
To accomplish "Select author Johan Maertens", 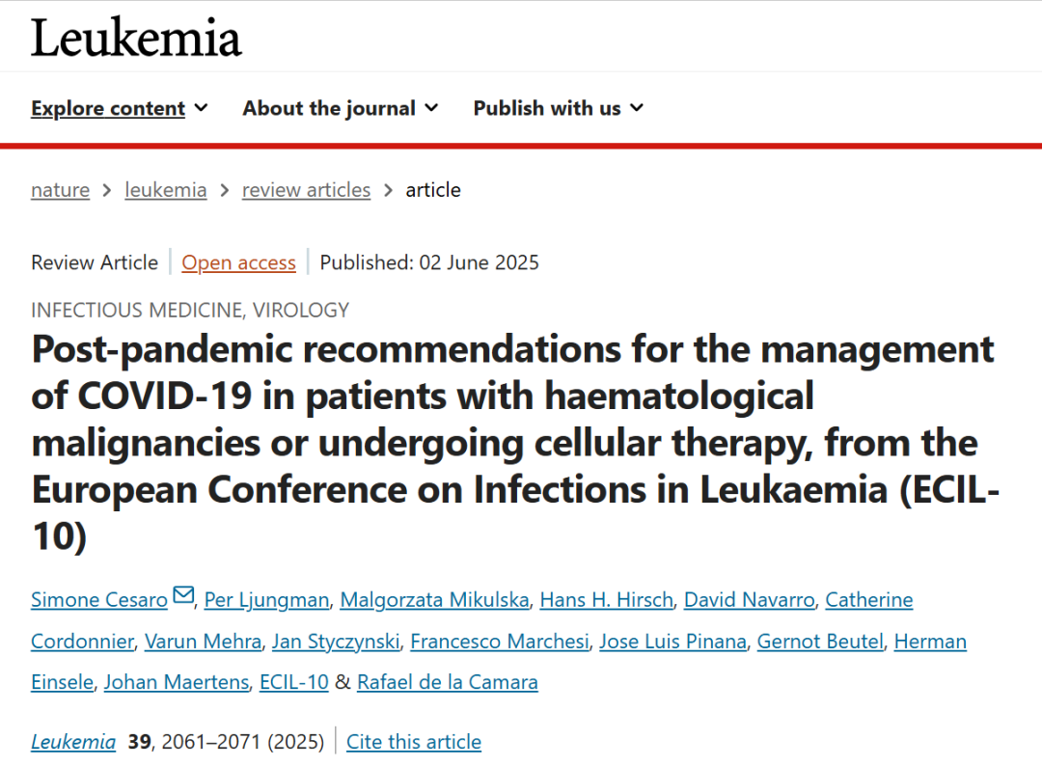I will click(x=177, y=683).
